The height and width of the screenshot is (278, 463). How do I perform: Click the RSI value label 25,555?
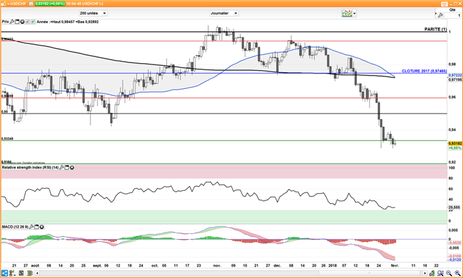click(454, 207)
